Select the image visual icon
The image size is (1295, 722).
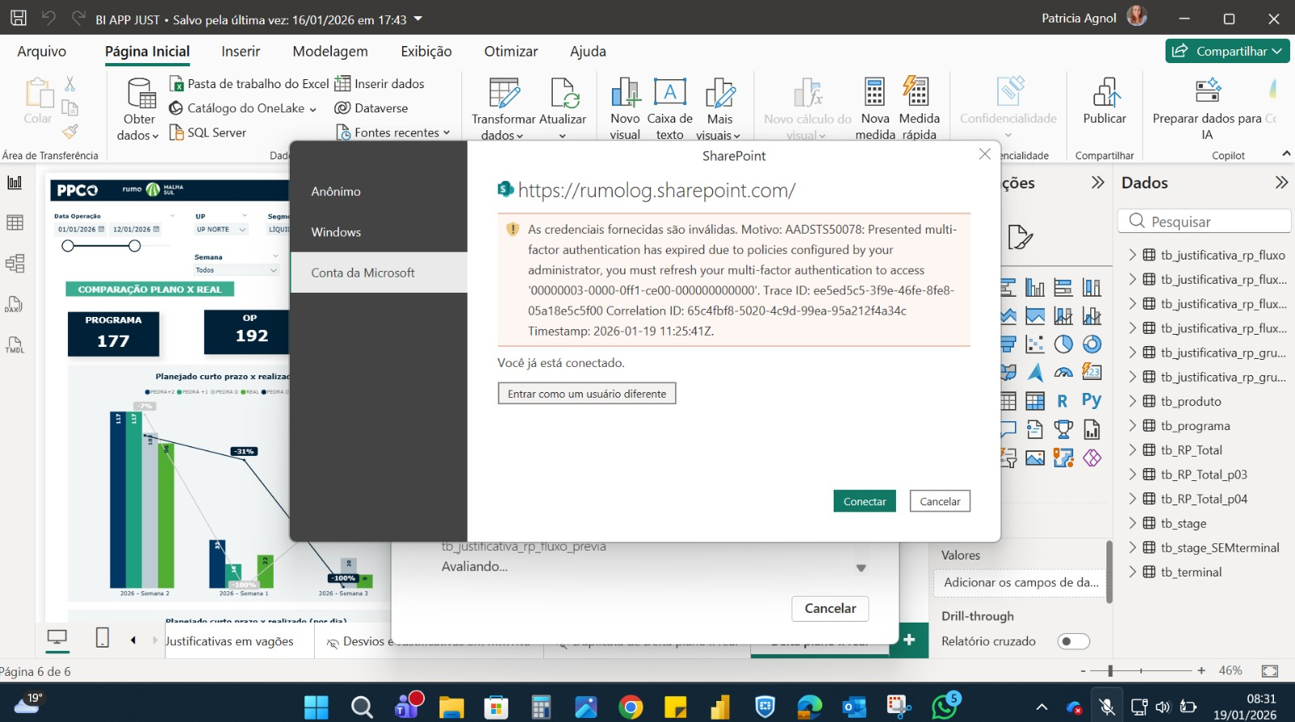tap(1035, 458)
